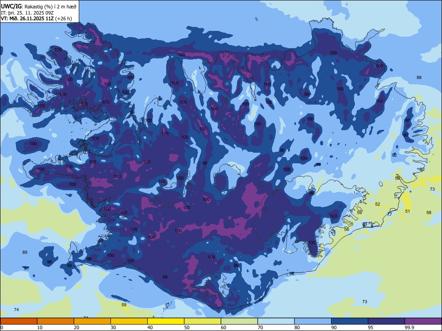The width and height of the screenshot is (442, 331).
Task: Click the 60–70 light green legend swatch
Action: pyautogui.click(x=239, y=321)
